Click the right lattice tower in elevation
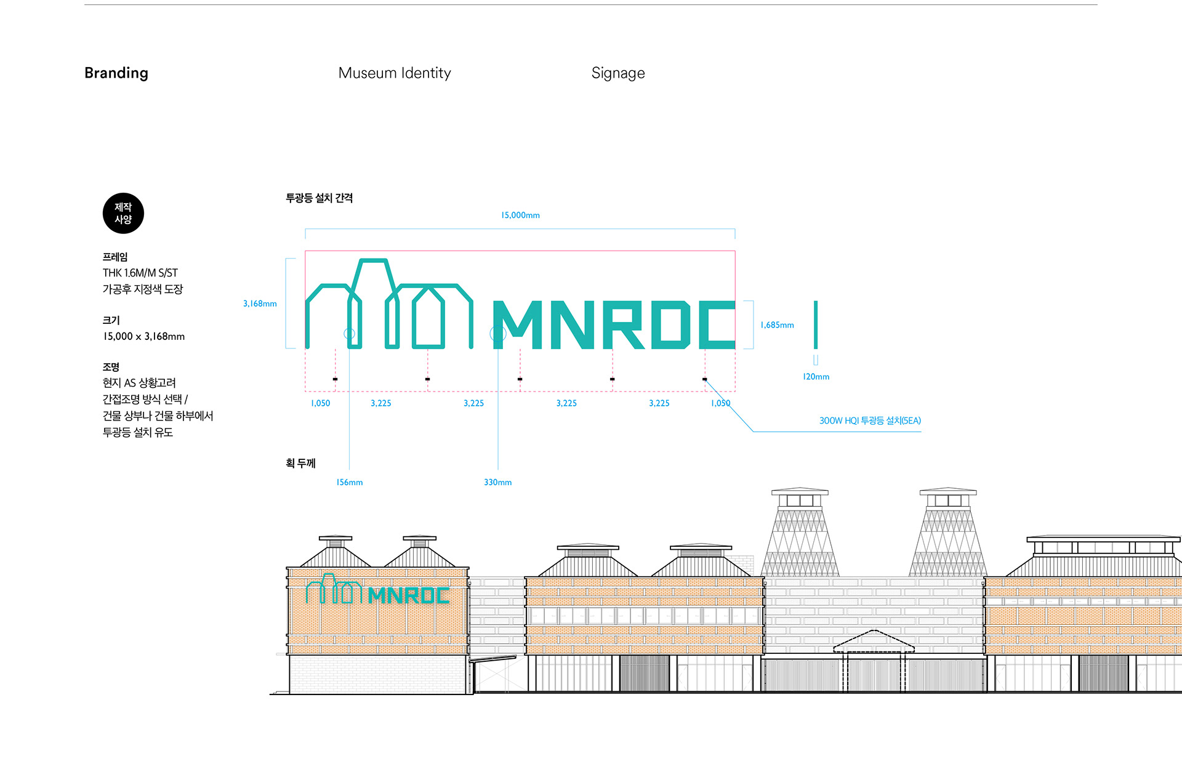The image size is (1182, 777). (948, 536)
